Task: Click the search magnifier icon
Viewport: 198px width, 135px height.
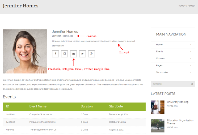Action: click(192, 84)
